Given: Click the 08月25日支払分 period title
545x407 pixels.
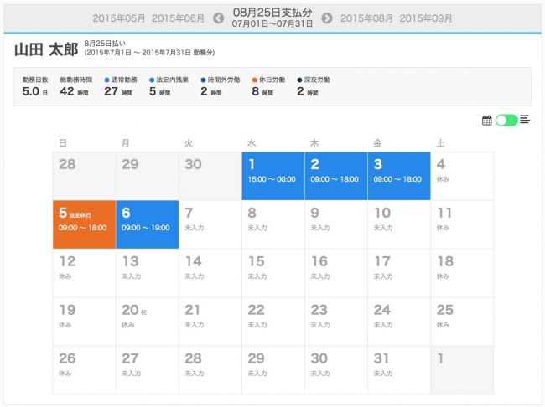Looking at the screenshot, I should [x=272, y=13].
